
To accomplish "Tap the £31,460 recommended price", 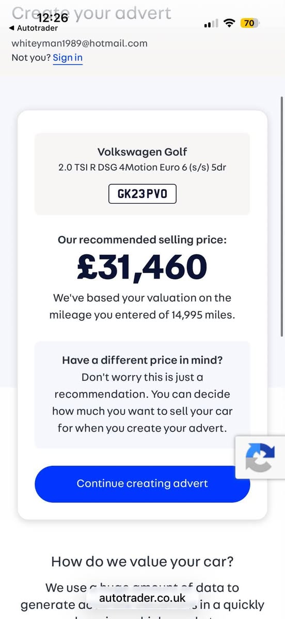I will click(x=142, y=267).
